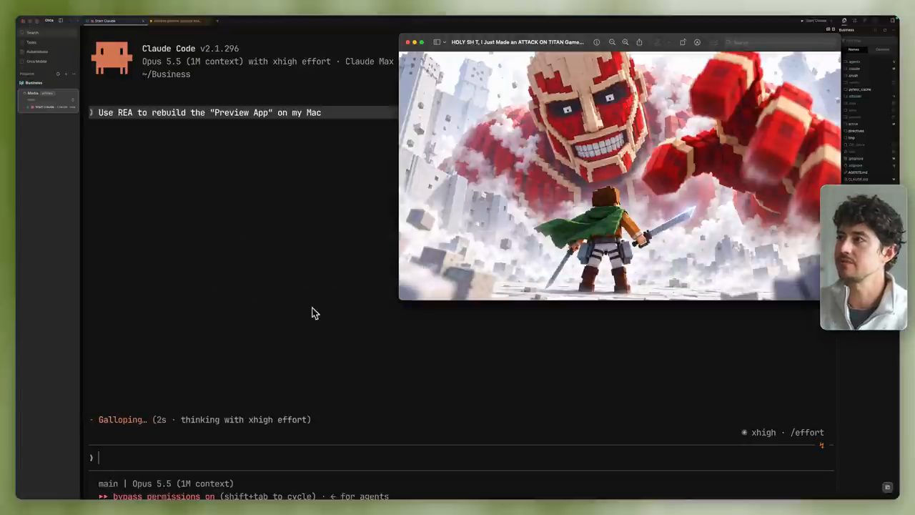915x515 pixels.
Task: Open AGENTS.md in the file tree
Action: click(857, 172)
